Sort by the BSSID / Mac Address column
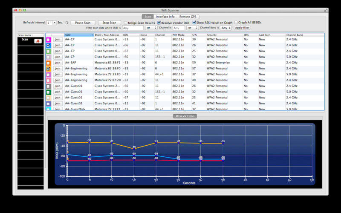The height and width of the screenshot is (213, 341). coord(108,35)
